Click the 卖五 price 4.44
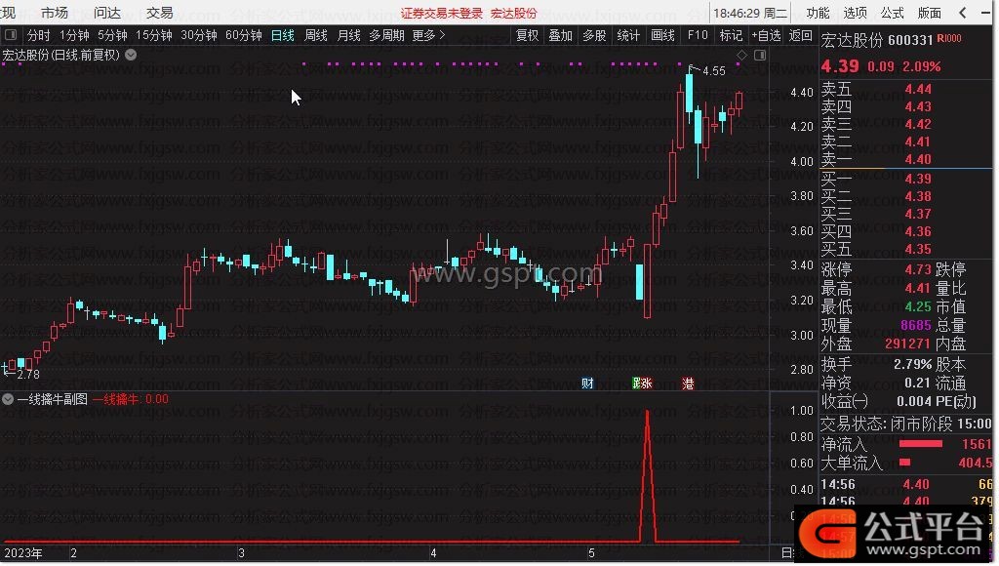Viewport: 999px width, 566px height. pos(918,89)
